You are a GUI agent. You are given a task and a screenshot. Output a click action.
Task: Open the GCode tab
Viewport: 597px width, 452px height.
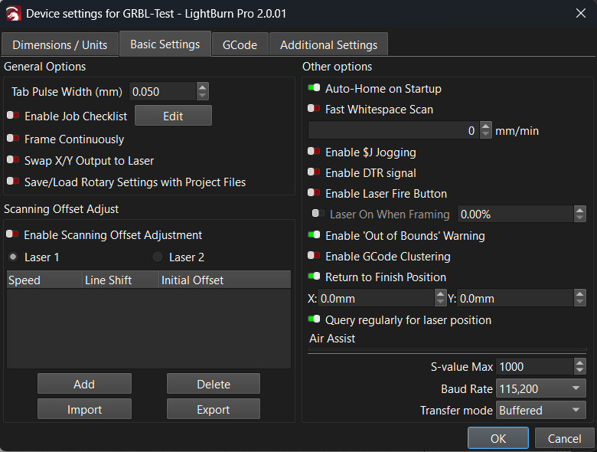click(x=240, y=45)
